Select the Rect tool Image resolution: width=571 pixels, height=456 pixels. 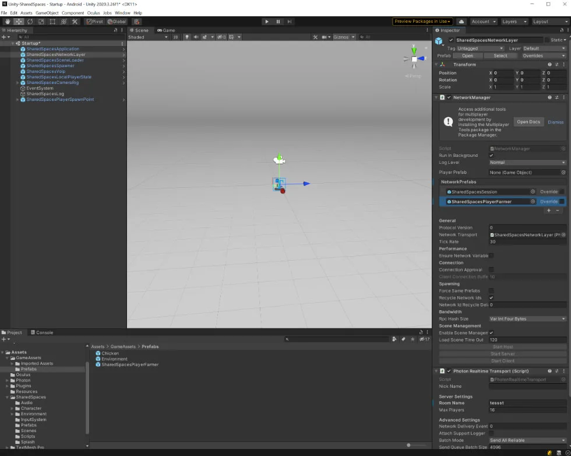click(52, 22)
